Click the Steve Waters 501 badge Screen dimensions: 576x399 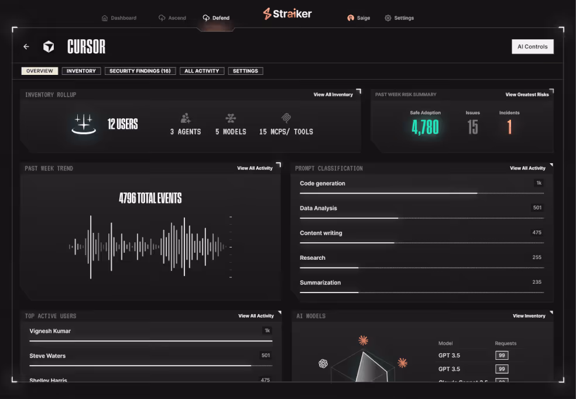point(266,355)
